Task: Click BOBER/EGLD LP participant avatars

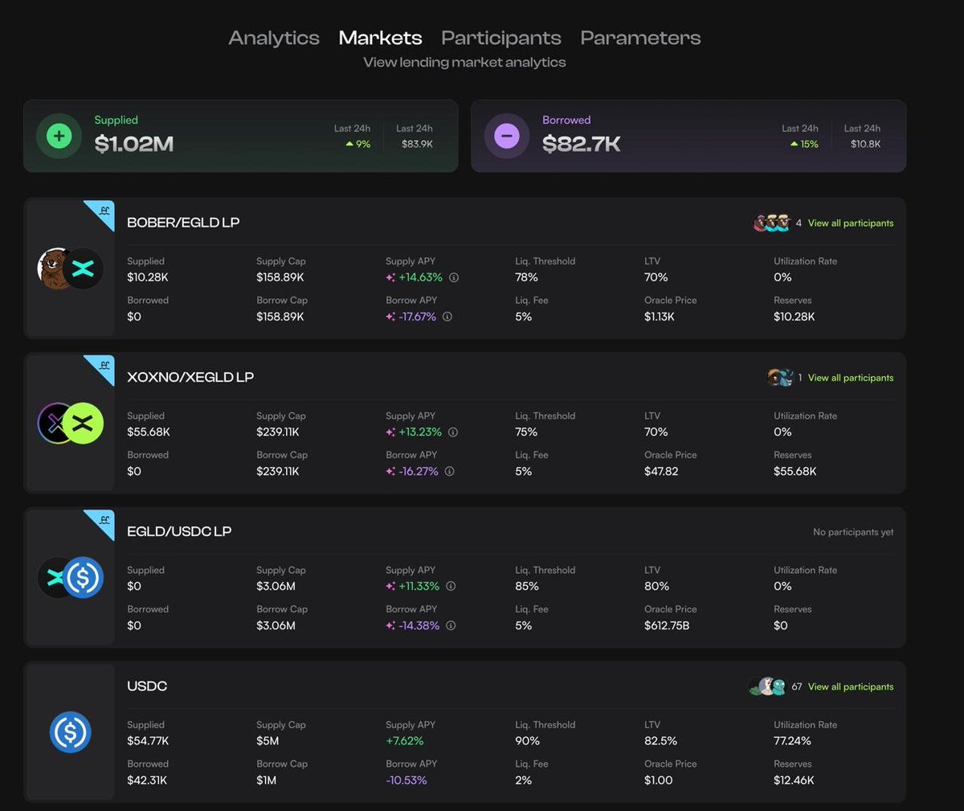Action: 772,223
